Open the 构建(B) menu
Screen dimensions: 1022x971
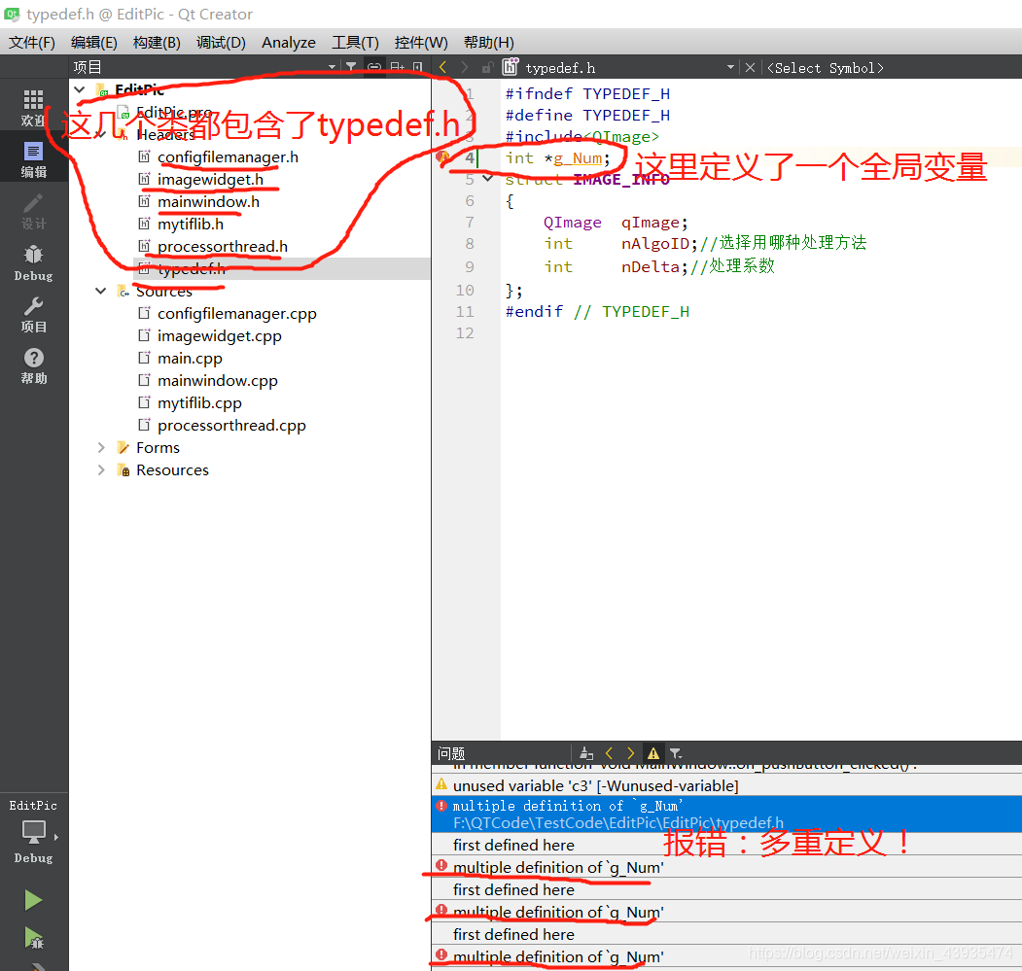pyautogui.click(x=157, y=43)
